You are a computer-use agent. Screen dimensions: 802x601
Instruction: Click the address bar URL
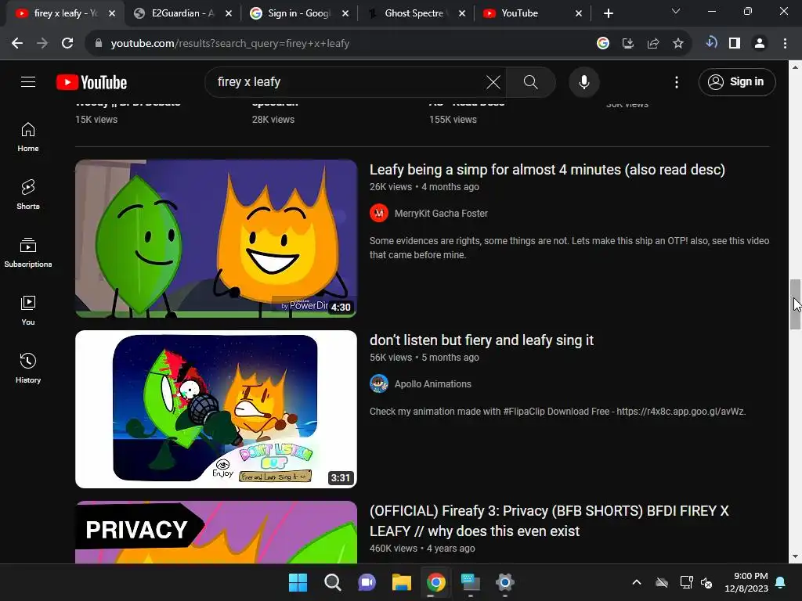point(230,44)
